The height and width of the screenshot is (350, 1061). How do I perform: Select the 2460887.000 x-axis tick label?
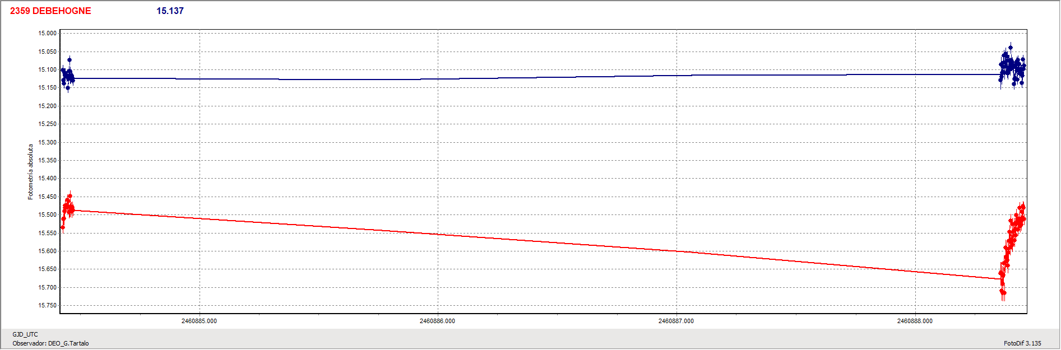[x=676, y=321]
